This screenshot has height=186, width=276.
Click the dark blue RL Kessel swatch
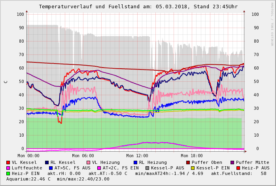coord(47,162)
